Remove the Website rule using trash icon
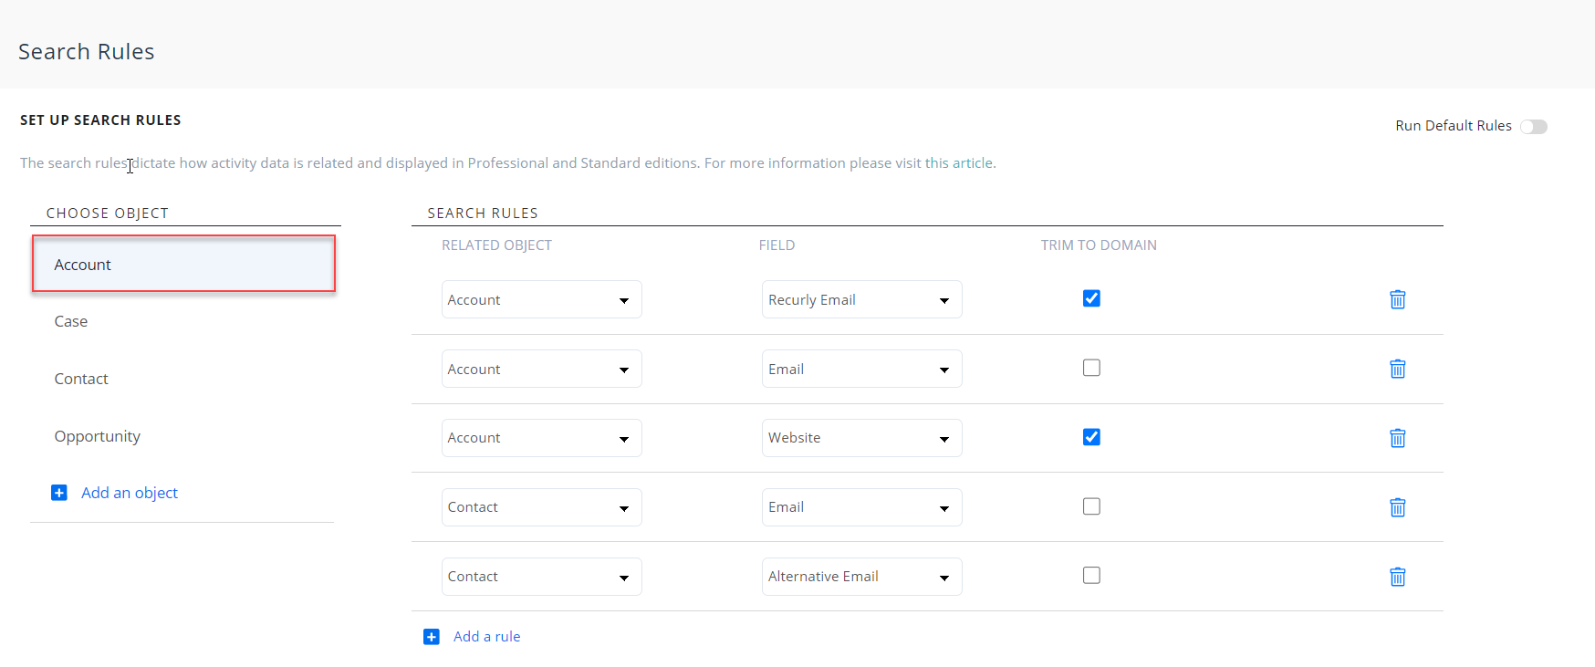The height and width of the screenshot is (667, 1595). [x=1397, y=438]
